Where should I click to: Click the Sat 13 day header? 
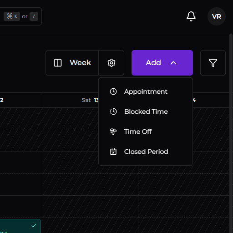pos(90,100)
